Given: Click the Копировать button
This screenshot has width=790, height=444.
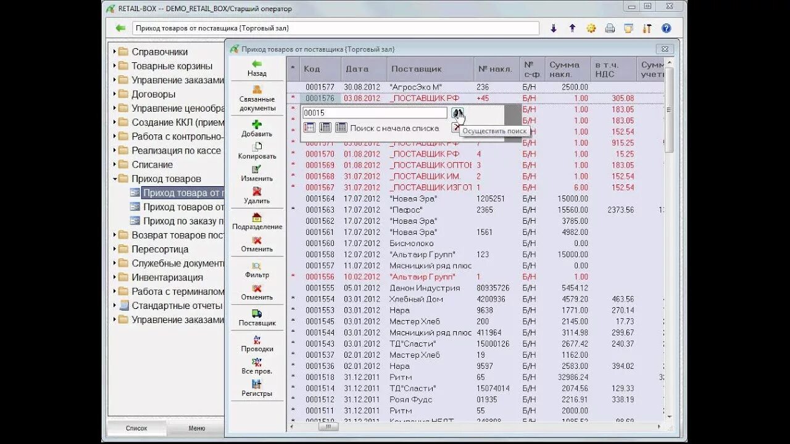Looking at the screenshot, I should 257,151.
